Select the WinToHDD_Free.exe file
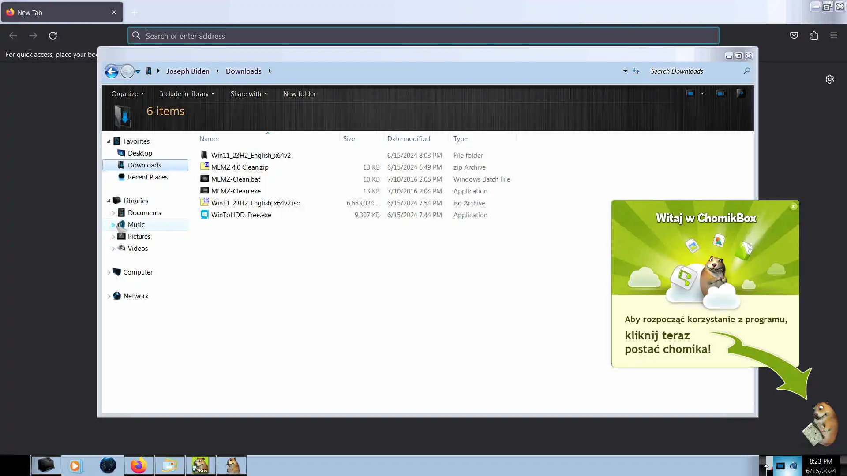The image size is (847, 476). (241, 215)
